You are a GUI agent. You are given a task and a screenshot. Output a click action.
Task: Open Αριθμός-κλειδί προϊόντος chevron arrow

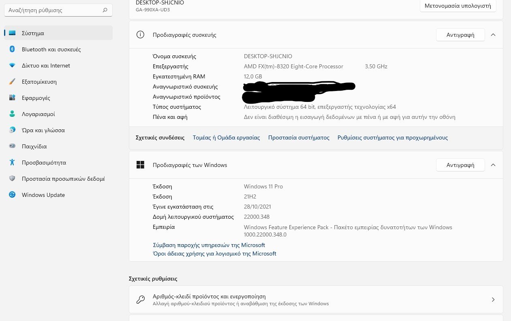coord(493,300)
